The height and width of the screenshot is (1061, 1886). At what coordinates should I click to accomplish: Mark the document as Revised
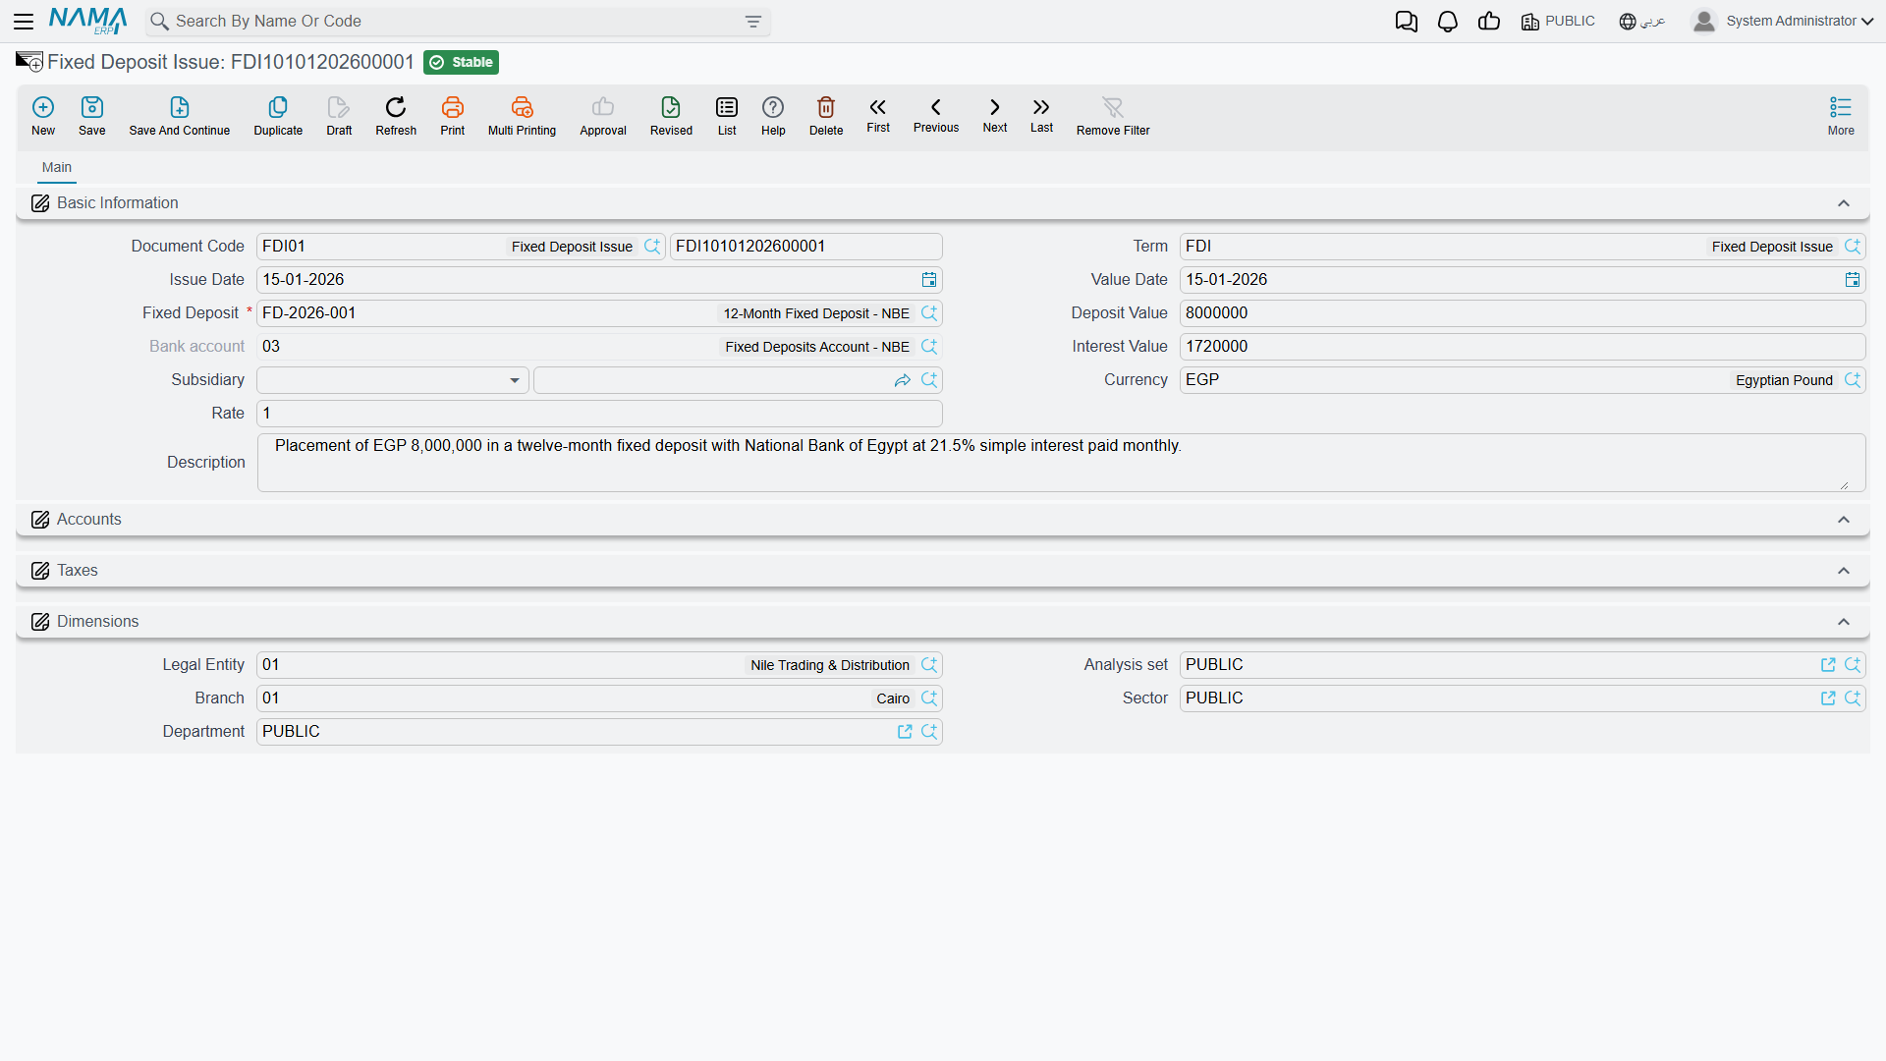671,116
